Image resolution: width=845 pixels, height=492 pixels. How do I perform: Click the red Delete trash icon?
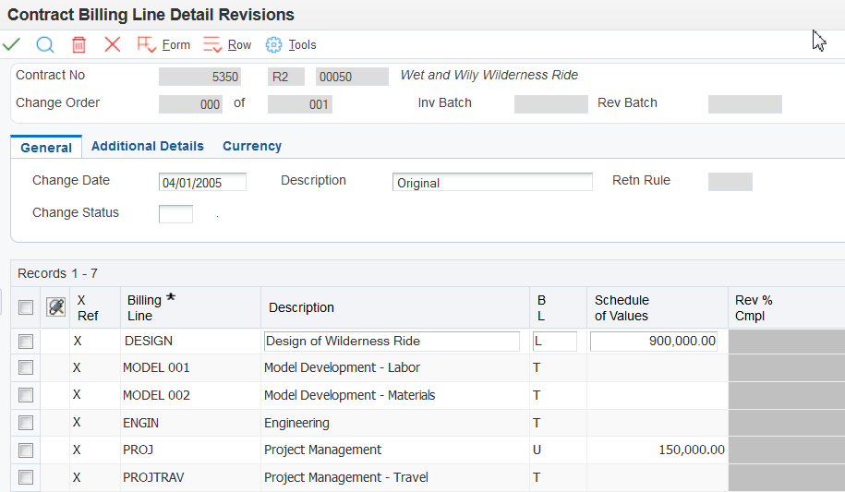tap(79, 44)
